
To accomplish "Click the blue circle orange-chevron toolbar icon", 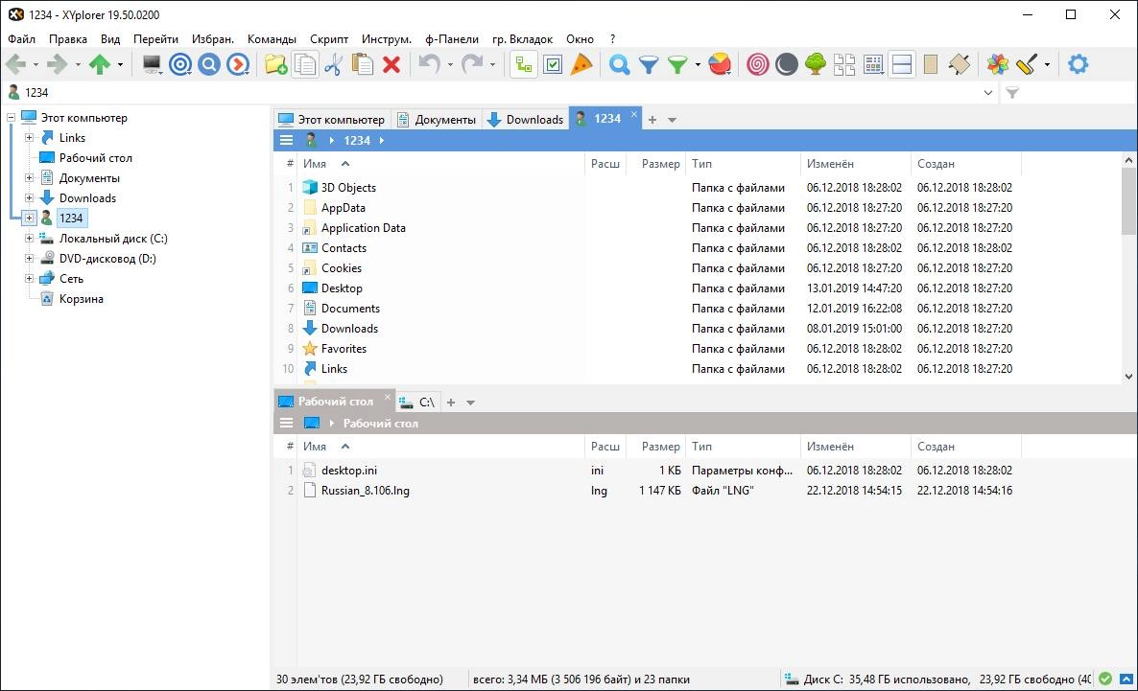I will click(238, 64).
